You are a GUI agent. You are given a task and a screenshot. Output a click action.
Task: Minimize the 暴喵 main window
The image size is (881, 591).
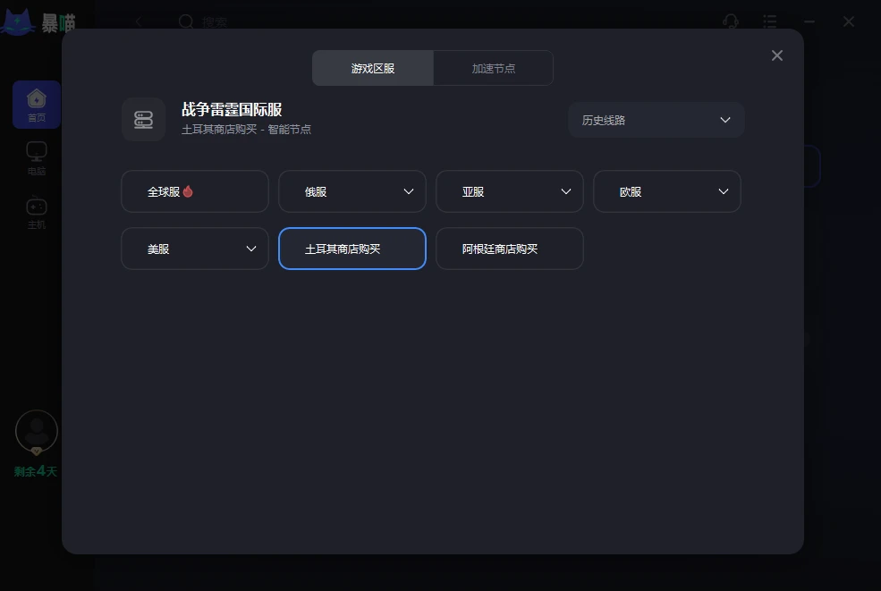click(809, 22)
